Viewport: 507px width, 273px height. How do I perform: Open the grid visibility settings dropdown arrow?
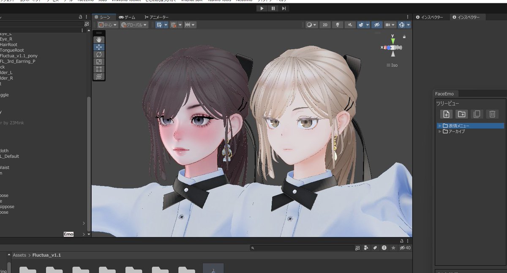coord(165,25)
